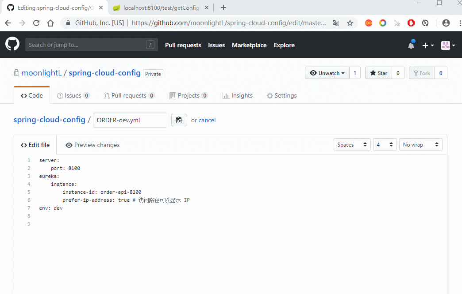Image resolution: width=462 pixels, height=294 pixels.
Task: Open the Insights tab
Action: tap(238, 95)
